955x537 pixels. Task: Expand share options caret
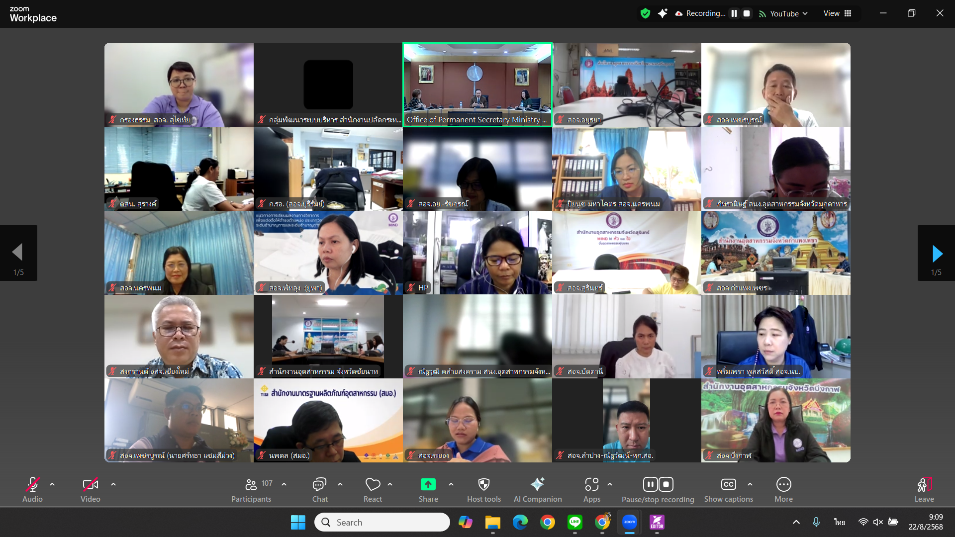451,484
